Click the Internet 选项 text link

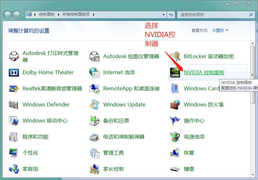[x=119, y=72]
